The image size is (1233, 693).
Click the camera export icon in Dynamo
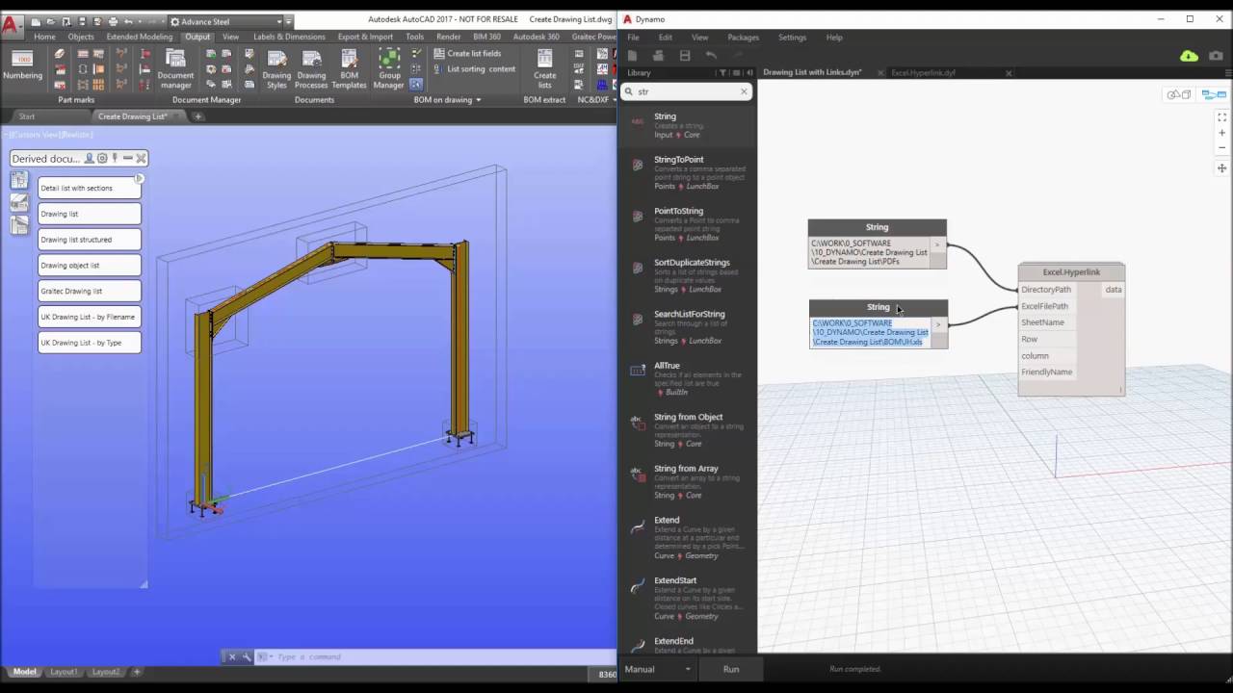tap(1216, 56)
